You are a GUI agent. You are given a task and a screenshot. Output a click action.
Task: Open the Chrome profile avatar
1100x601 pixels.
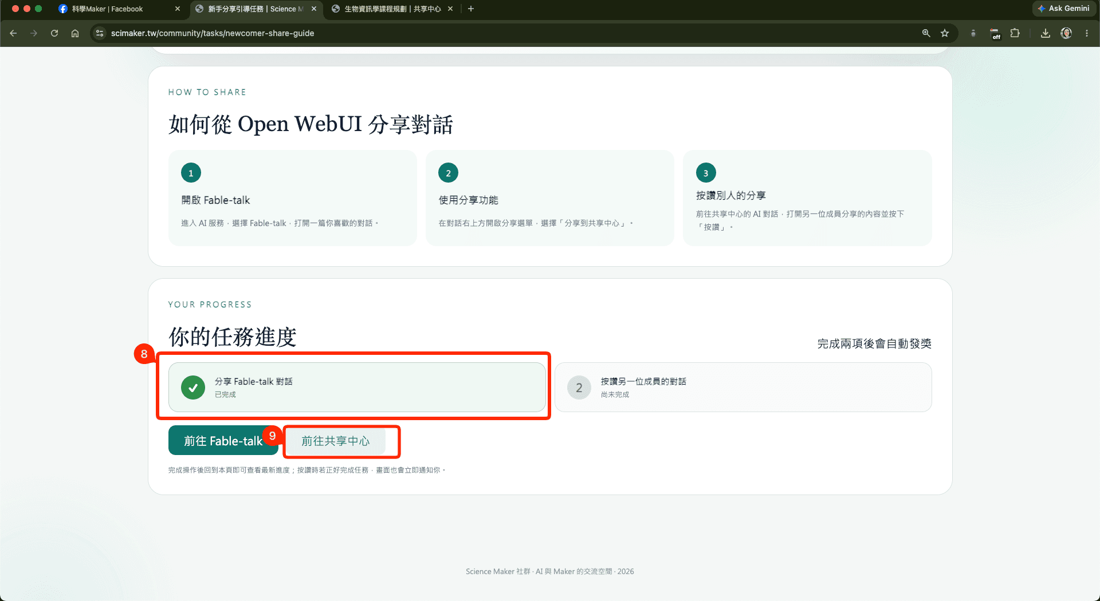coord(1066,33)
